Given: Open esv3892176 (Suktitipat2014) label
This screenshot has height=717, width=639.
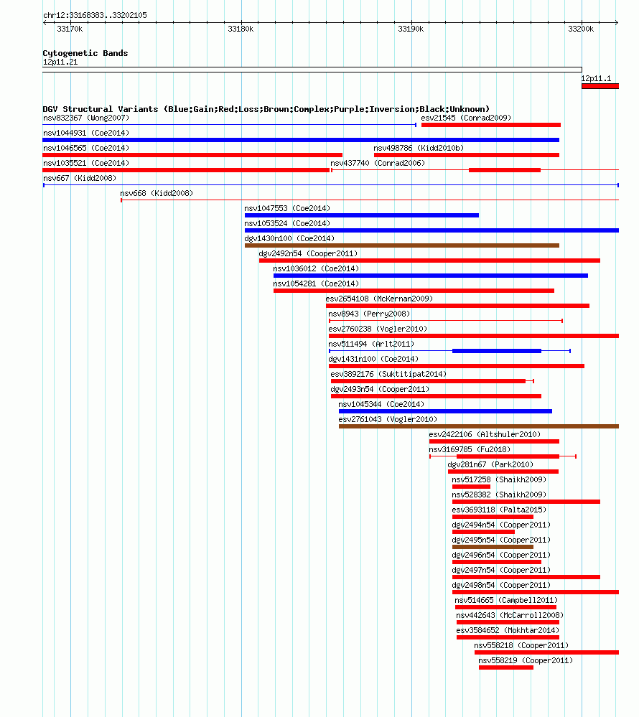Looking at the screenshot, I should pos(388,375).
